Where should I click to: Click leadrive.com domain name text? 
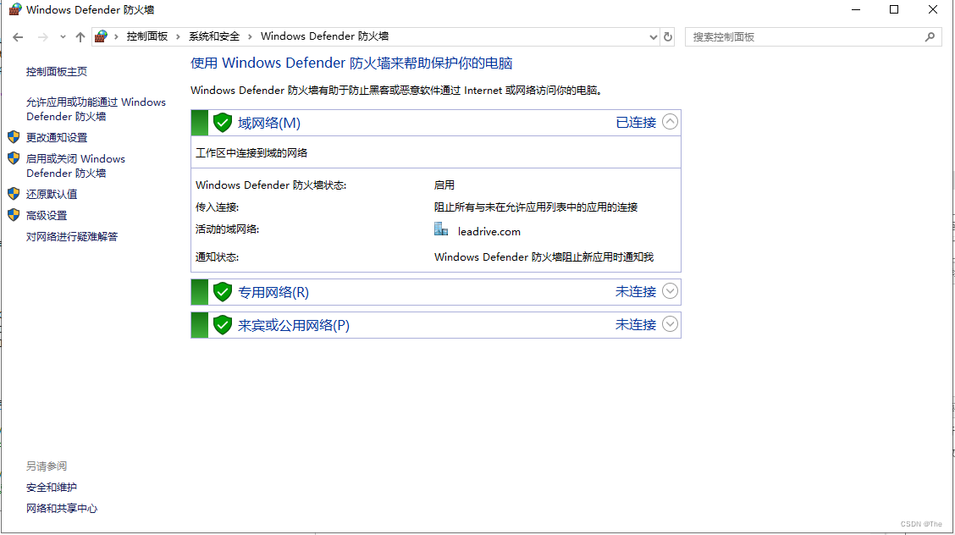point(489,232)
